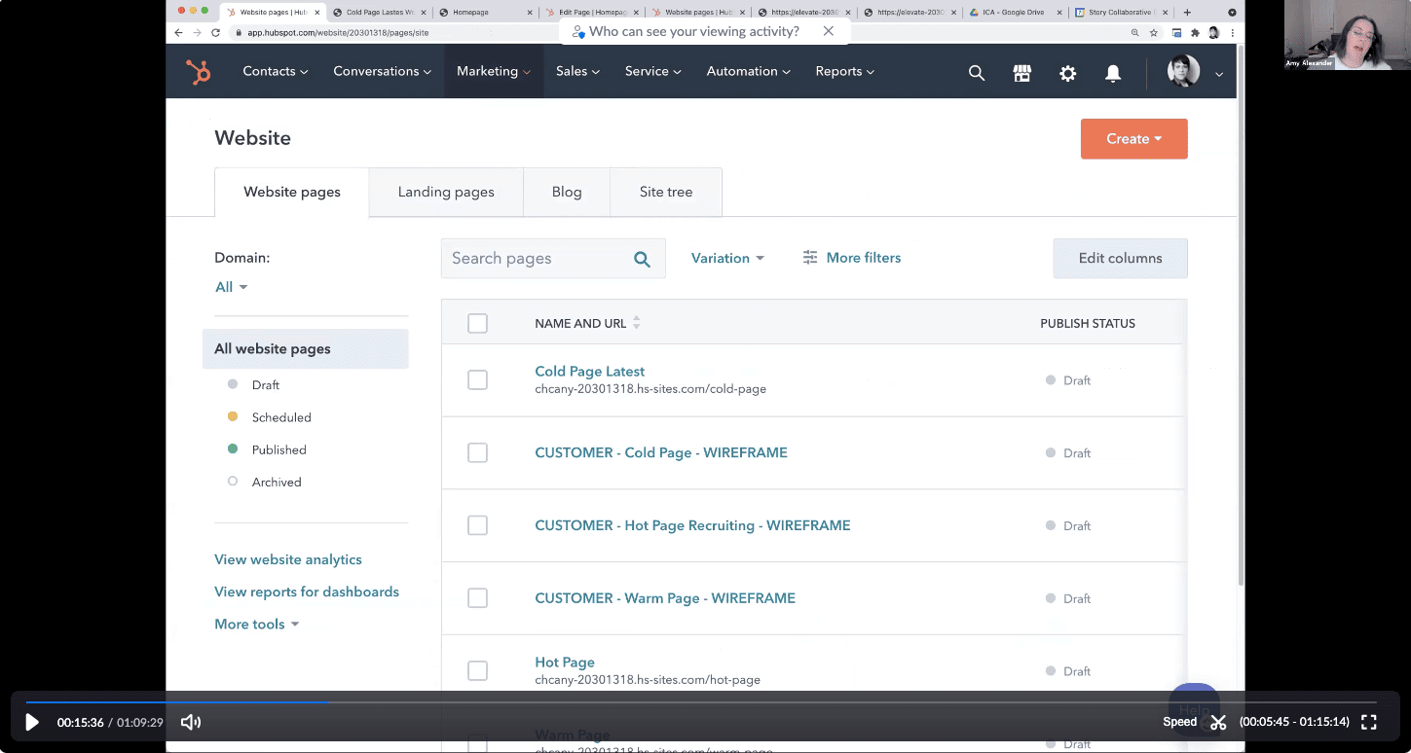Expand the More tools dropdown

coord(257,625)
